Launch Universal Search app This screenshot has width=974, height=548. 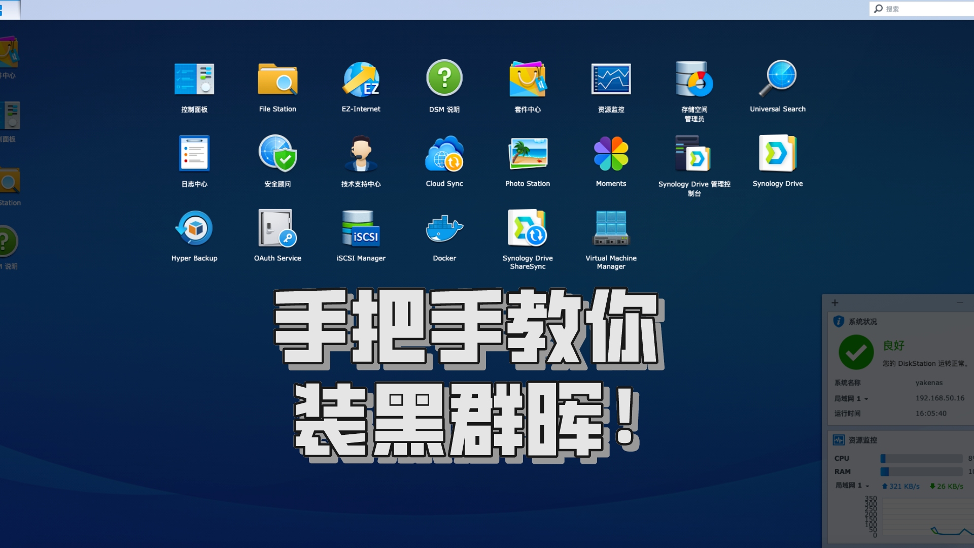coord(778,79)
